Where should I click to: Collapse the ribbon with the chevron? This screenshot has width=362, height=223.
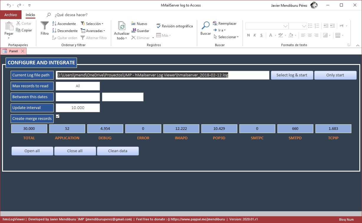[x=358, y=45]
